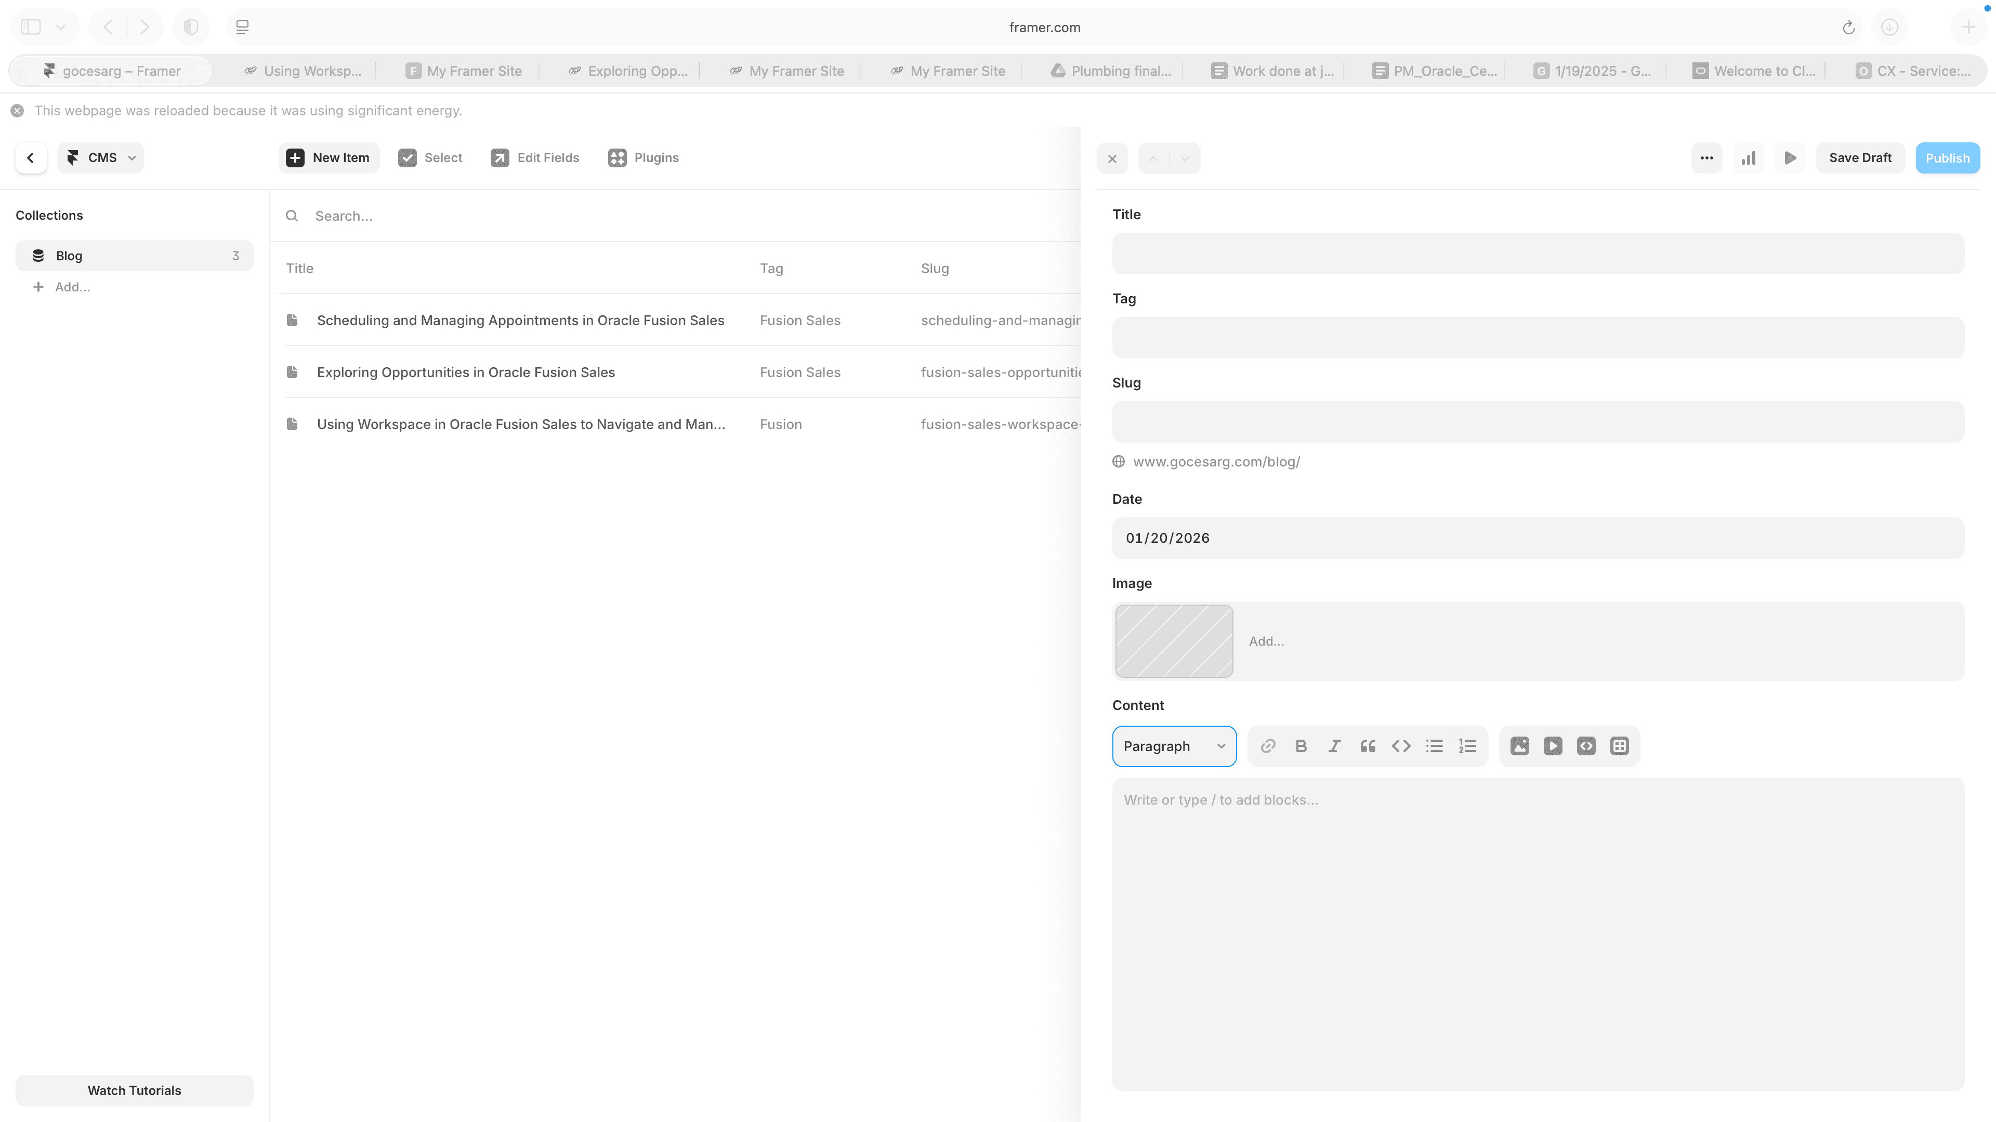Add a numbered list to content
The height and width of the screenshot is (1122, 1996).
pos(1467,746)
